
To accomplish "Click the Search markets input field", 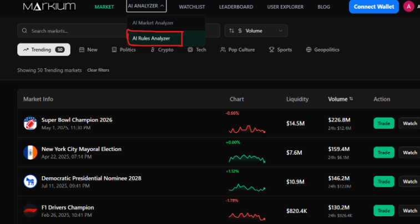I will click(x=119, y=31).
